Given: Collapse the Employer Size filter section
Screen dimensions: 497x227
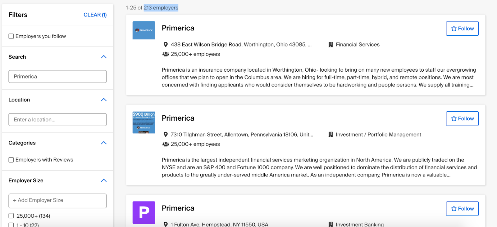Looking at the screenshot, I should (x=104, y=180).
